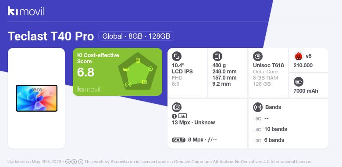This screenshot has height=167, width=342.
Task: Select the Global · 8GB · 128GB variant badge
Action: point(136,36)
